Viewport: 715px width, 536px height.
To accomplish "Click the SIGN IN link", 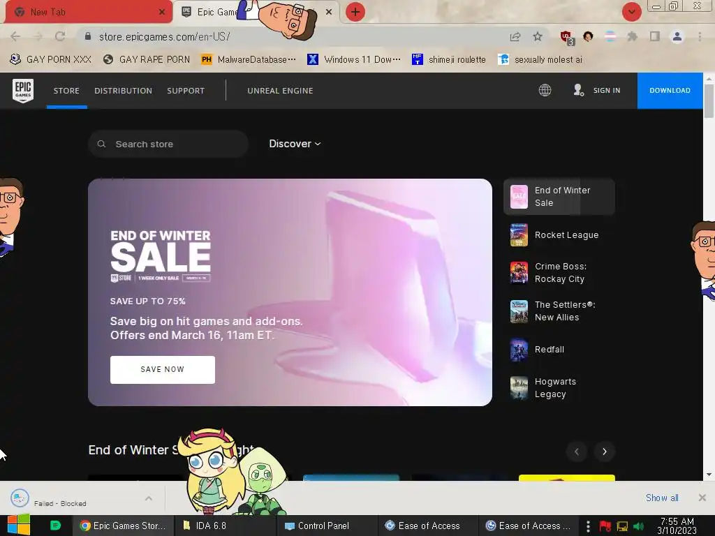I will tap(607, 90).
